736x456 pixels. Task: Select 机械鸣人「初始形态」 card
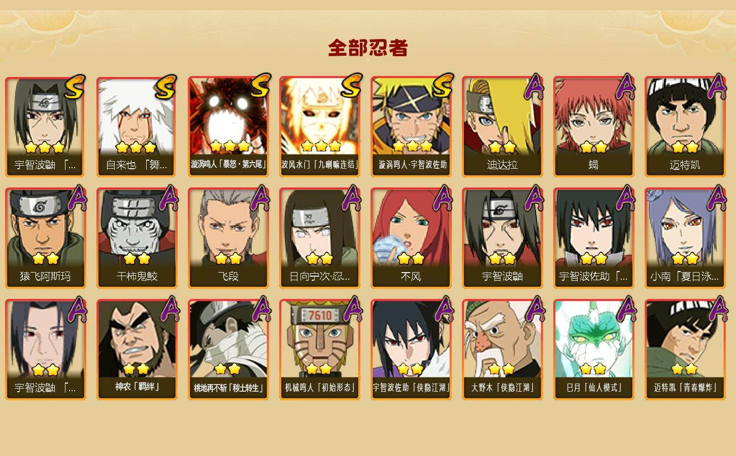(319, 350)
